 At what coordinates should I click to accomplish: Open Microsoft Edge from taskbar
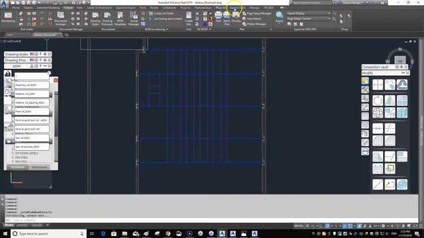click(x=103, y=233)
